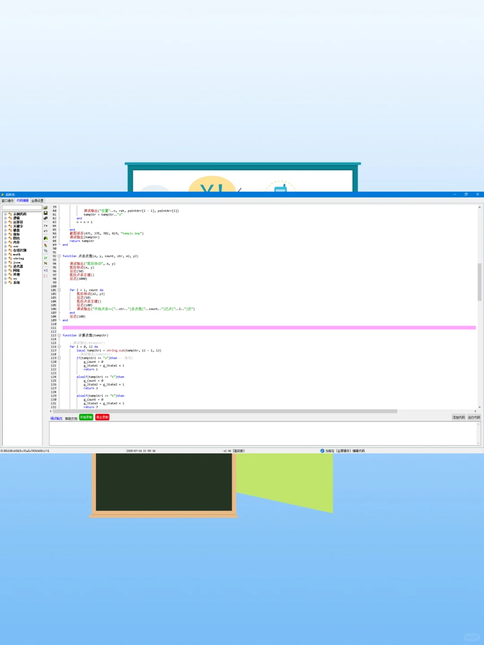Click the pink highlighted line 111
484x645 pixels.
(269, 327)
